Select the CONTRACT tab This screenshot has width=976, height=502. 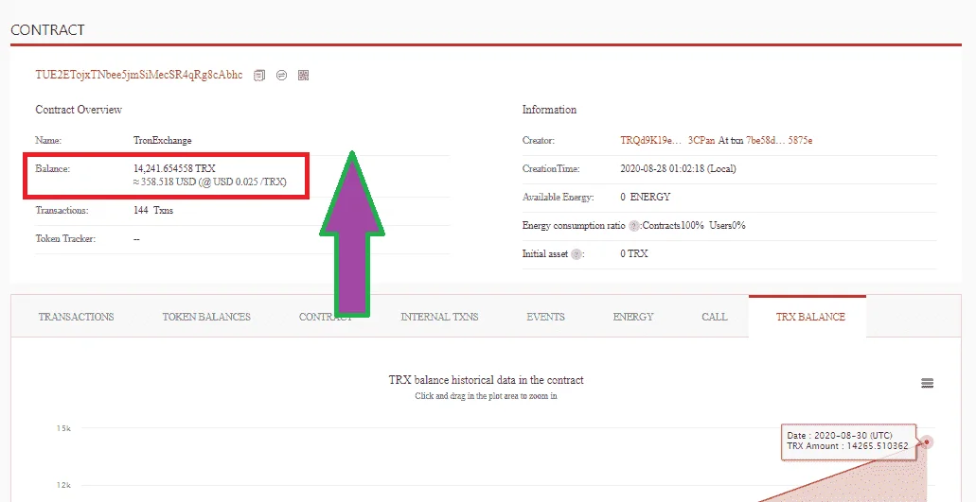coord(326,317)
